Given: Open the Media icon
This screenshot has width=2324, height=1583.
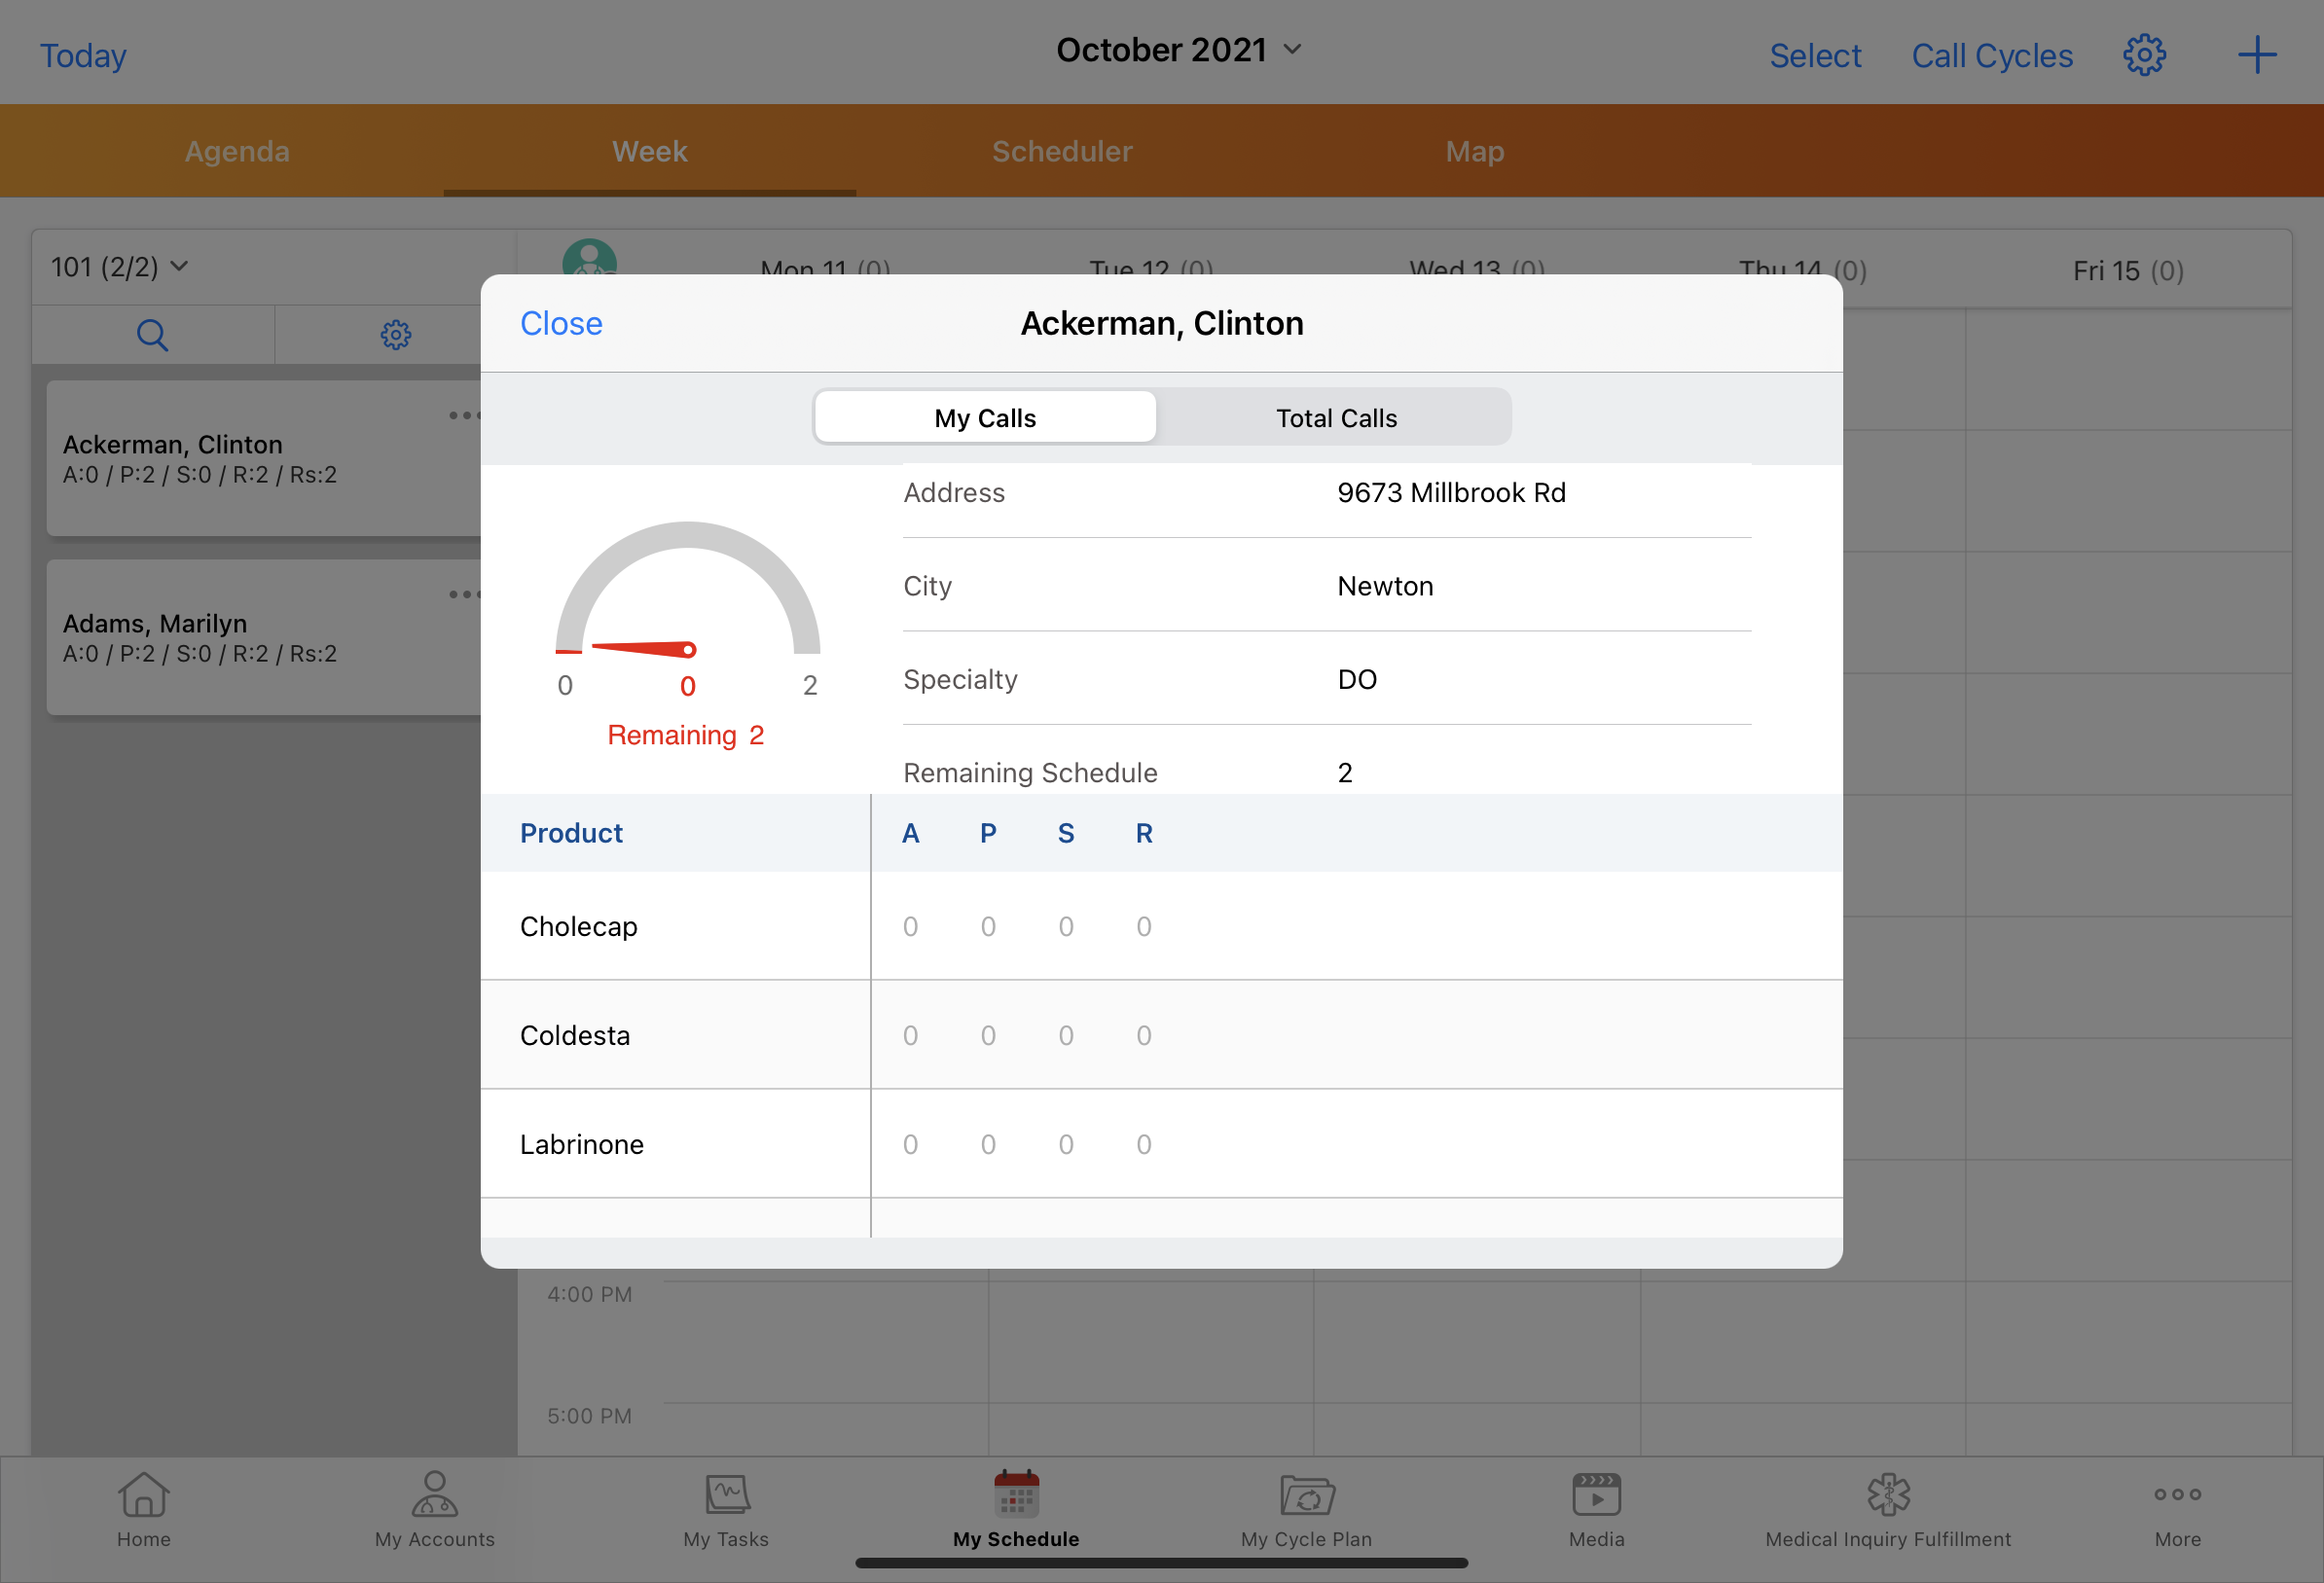Looking at the screenshot, I should 1596,1495.
